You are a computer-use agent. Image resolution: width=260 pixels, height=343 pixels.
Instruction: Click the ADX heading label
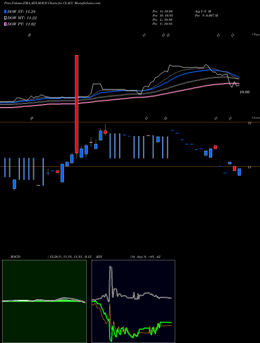point(99,257)
